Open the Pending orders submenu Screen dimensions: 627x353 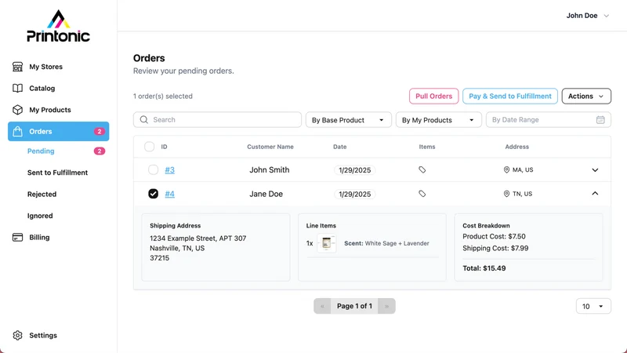coord(41,151)
